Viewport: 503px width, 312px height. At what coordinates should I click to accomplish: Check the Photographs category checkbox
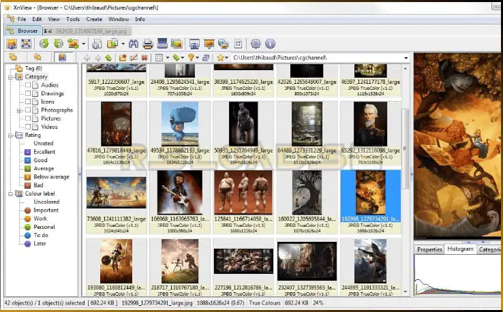click(28, 110)
